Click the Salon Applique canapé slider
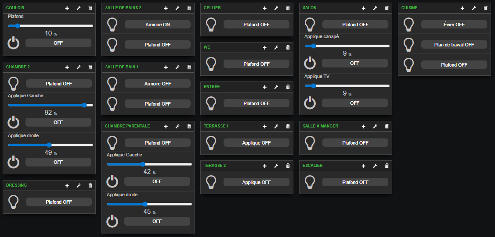 (x=347, y=46)
